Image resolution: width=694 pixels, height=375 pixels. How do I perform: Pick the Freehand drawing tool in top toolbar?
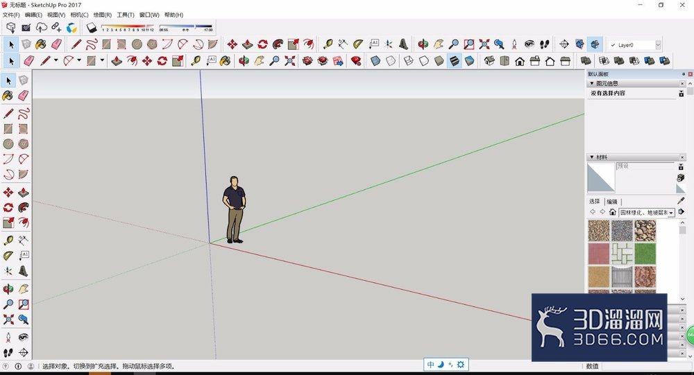click(x=92, y=44)
